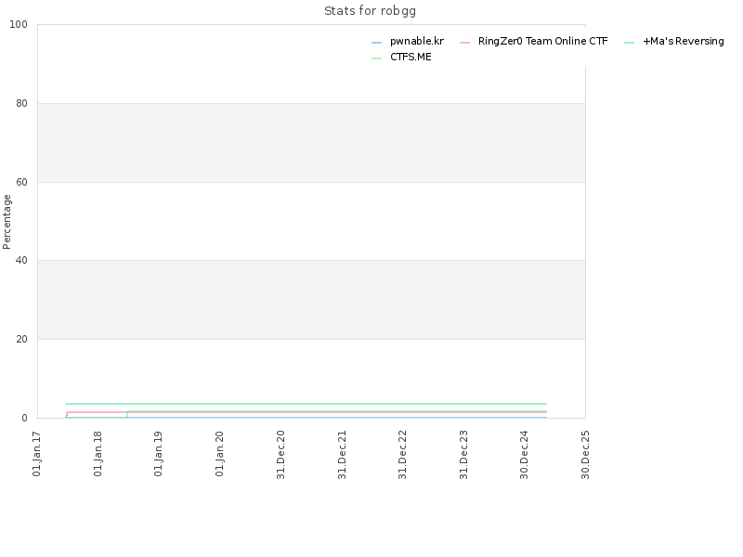Click the pink RingZer0 legend color marker
This screenshot has height=557, width=743.
[465, 43]
